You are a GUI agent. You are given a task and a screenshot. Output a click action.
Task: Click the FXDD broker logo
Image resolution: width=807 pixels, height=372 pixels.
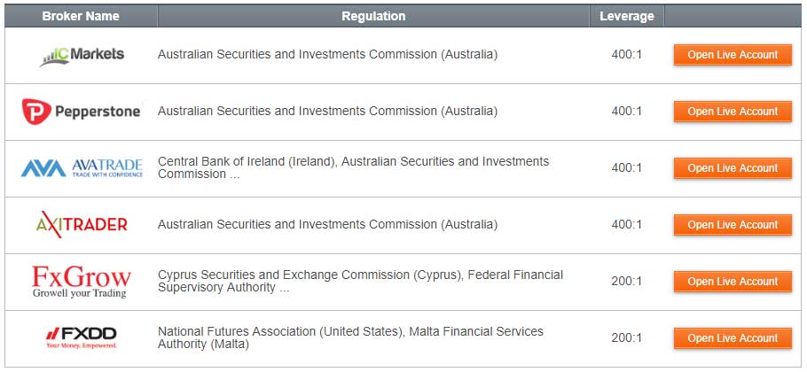(81, 337)
